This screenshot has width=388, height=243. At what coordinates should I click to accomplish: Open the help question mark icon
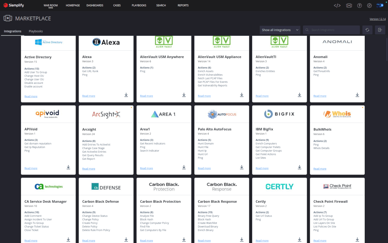[x=359, y=5]
